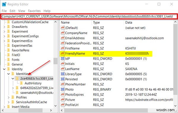Viewport: 178px width, 113px height.
Task: Click the AuthHistory folder icon
Action: point(21,83)
